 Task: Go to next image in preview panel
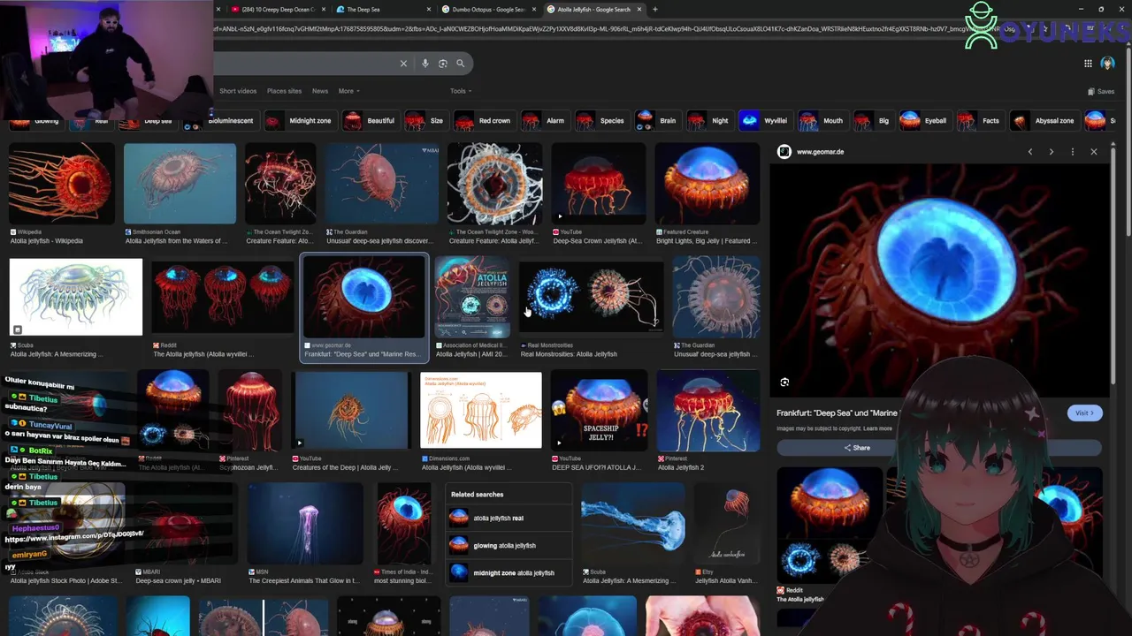1052,152
